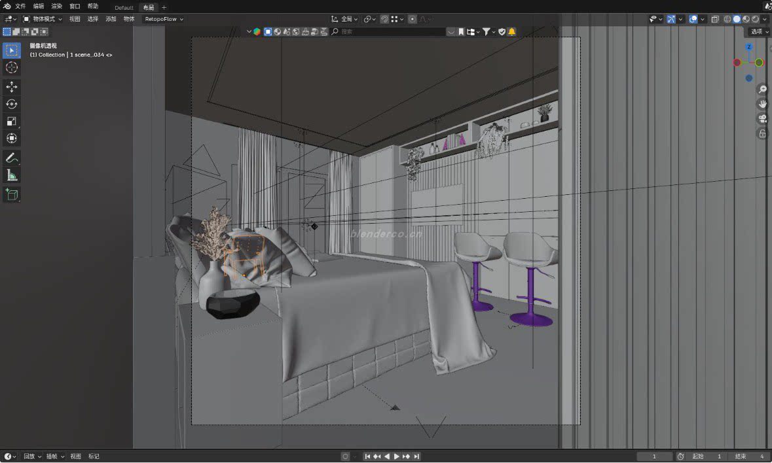This screenshot has width=772, height=463.
Task: Toggle snapping magnet
Action: (x=384, y=19)
